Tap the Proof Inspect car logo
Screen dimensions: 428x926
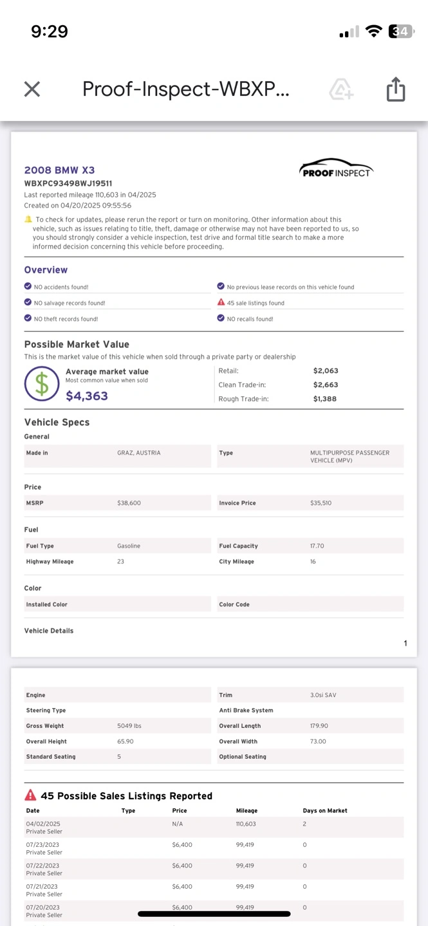[x=336, y=168]
